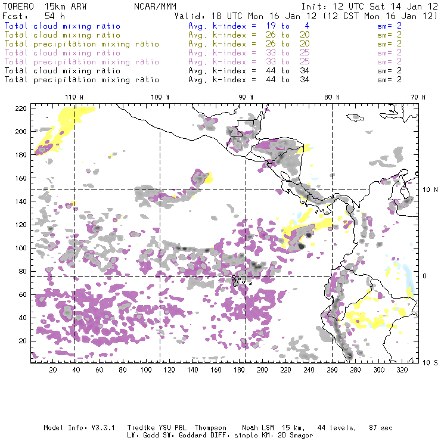Click the x-axis tick label '40'
This screenshot has width=441, height=441.
(x=76, y=370)
